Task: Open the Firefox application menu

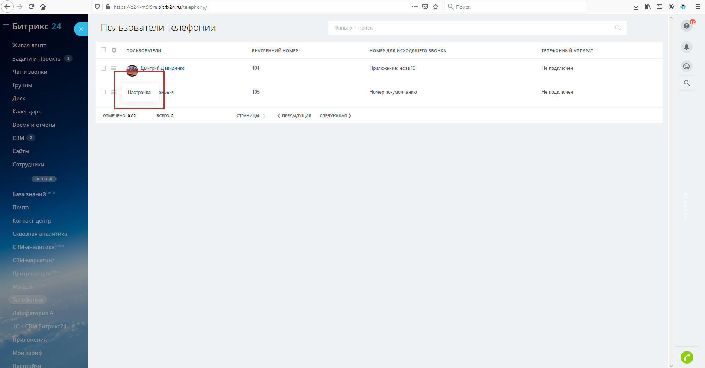Action: click(x=698, y=7)
